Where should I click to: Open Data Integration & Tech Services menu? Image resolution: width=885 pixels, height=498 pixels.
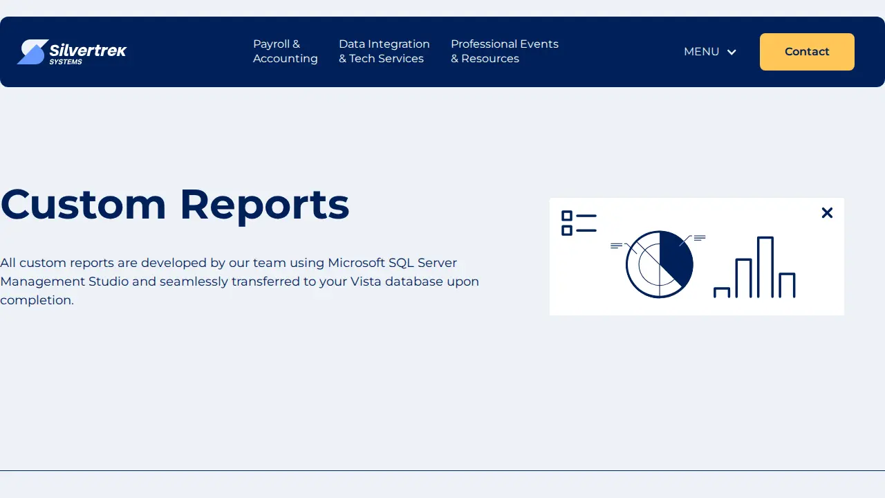click(x=384, y=51)
